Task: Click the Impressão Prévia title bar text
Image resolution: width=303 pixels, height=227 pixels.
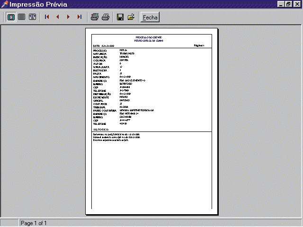Action: (x=38, y=4)
